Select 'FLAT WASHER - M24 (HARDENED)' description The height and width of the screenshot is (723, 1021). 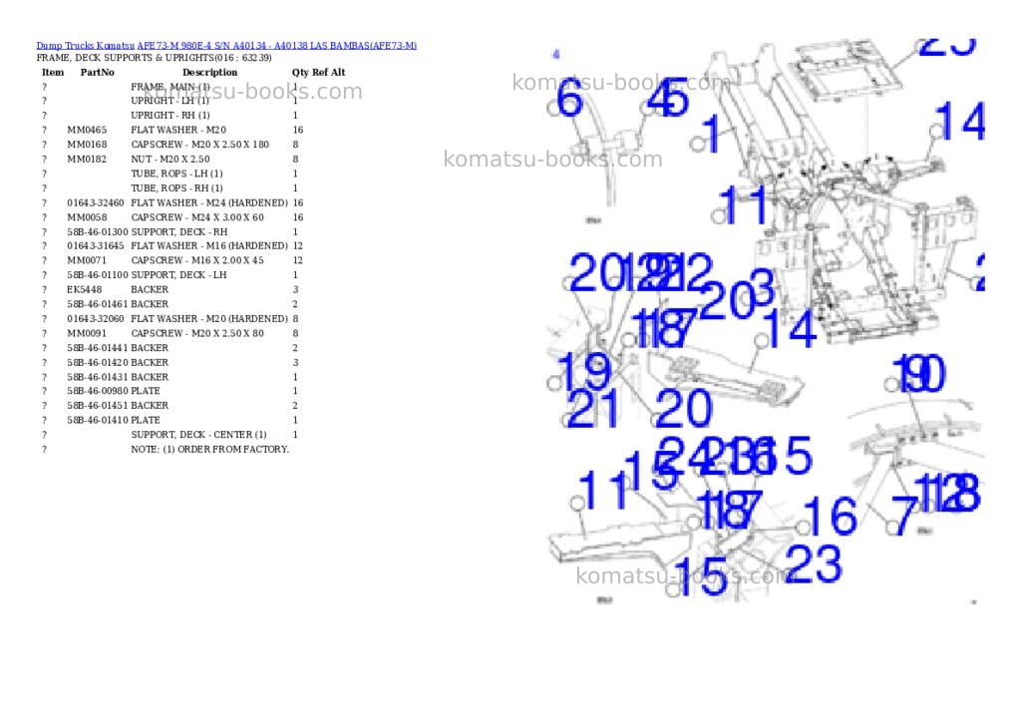209,203
